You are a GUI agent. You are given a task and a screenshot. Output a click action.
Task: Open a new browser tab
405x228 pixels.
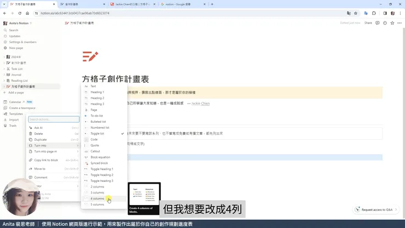tap(212, 4)
